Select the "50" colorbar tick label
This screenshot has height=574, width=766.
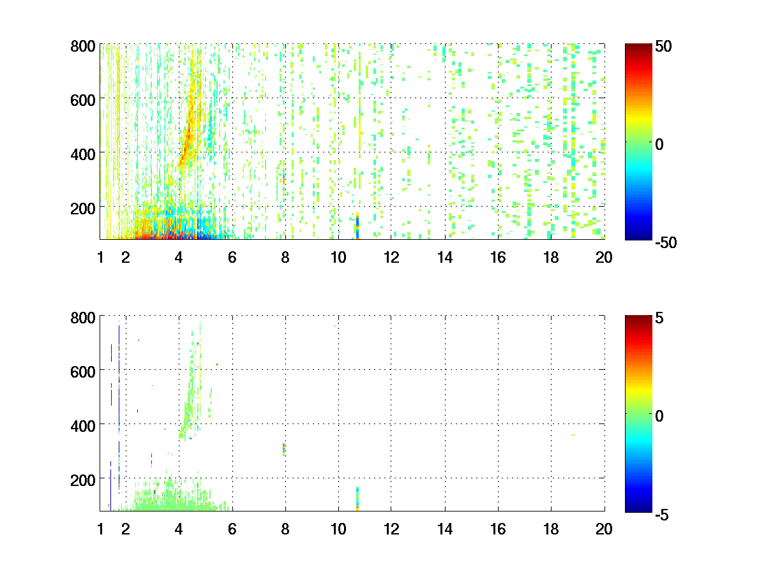coord(663,47)
